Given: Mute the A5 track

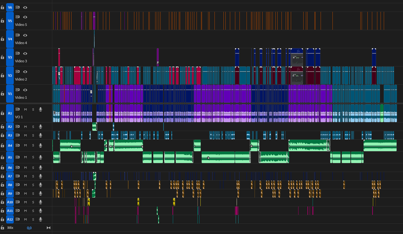Looking at the screenshot, I should [x=25, y=157].
